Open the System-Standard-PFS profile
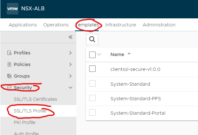Image resolution: width=198 pixels, height=135 pixels. tap(136, 99)
